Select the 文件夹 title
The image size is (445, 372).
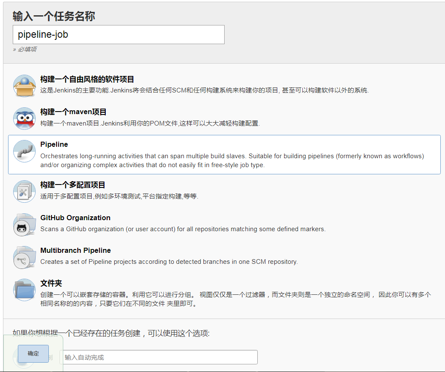51,283
